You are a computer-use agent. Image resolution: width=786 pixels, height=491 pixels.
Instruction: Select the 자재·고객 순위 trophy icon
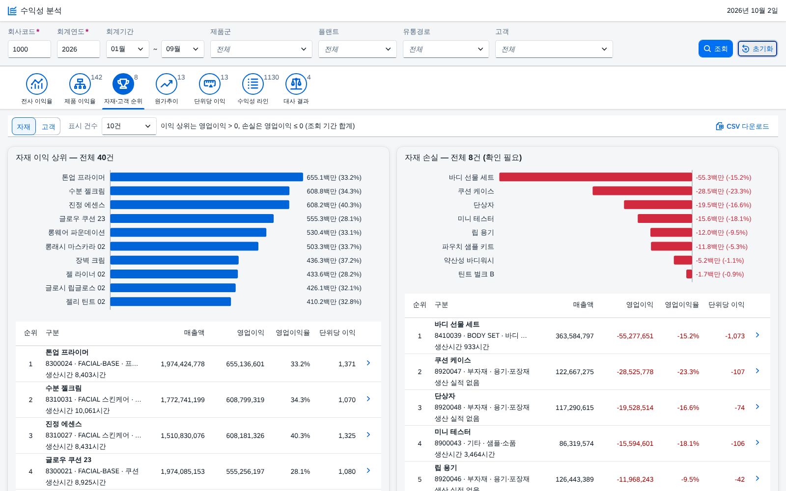[x=123, y=84]
